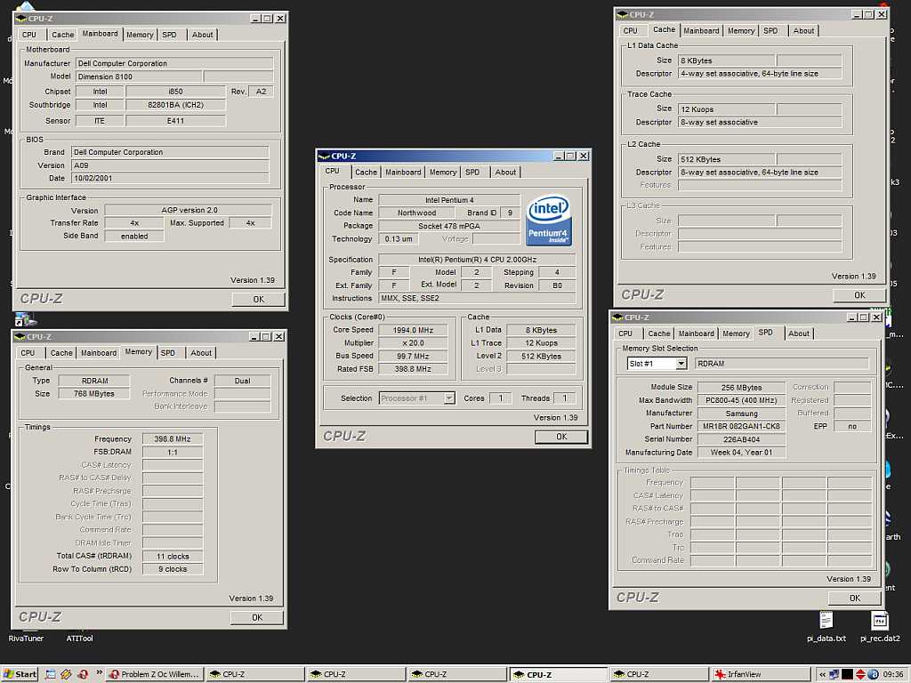
Task: Click title bar icon of the Mainboard CPU-Z window
Action: 21,19
